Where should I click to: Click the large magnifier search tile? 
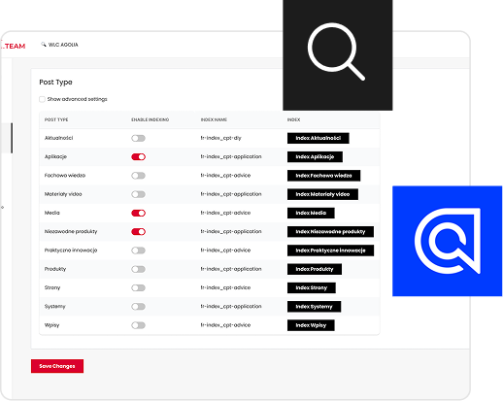coord(337,55)
